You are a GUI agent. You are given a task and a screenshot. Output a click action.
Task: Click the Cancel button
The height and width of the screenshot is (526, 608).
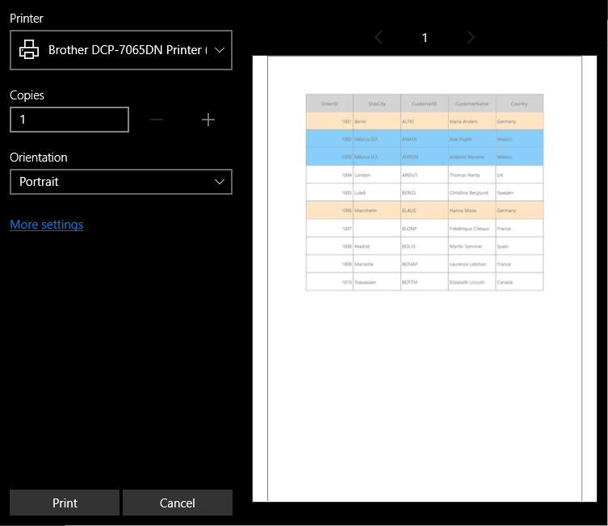[178, 503]
